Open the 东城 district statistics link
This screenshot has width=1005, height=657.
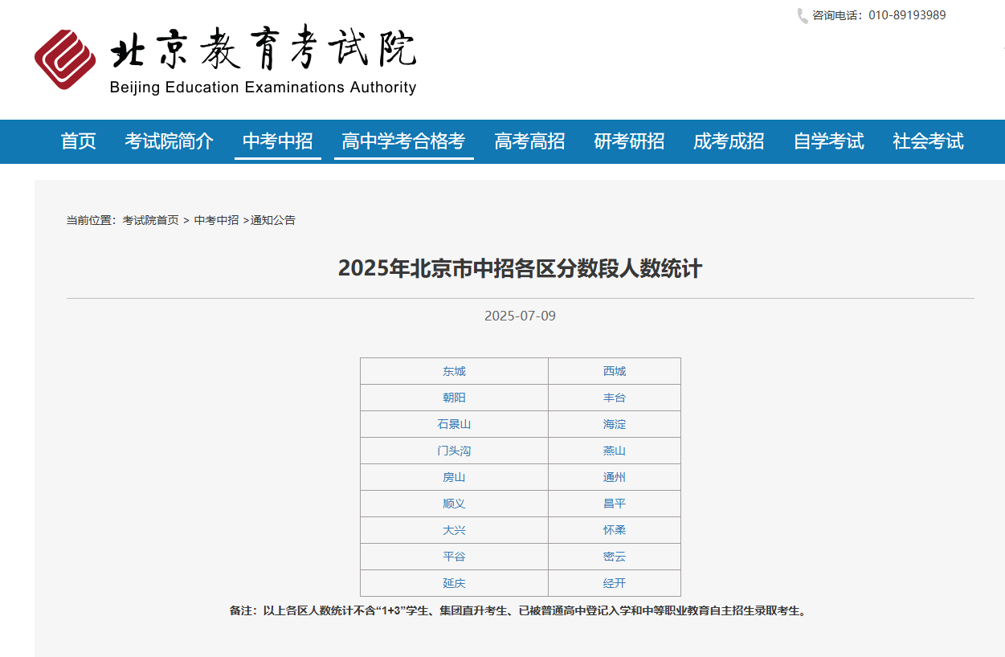pos(454,371)
